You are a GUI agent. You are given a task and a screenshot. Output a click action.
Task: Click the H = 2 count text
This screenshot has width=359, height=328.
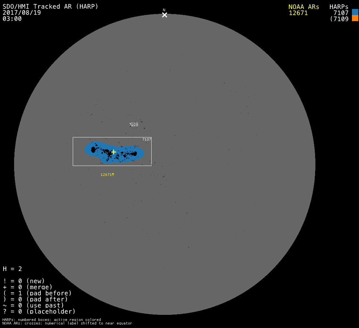[x=13, y=269]
